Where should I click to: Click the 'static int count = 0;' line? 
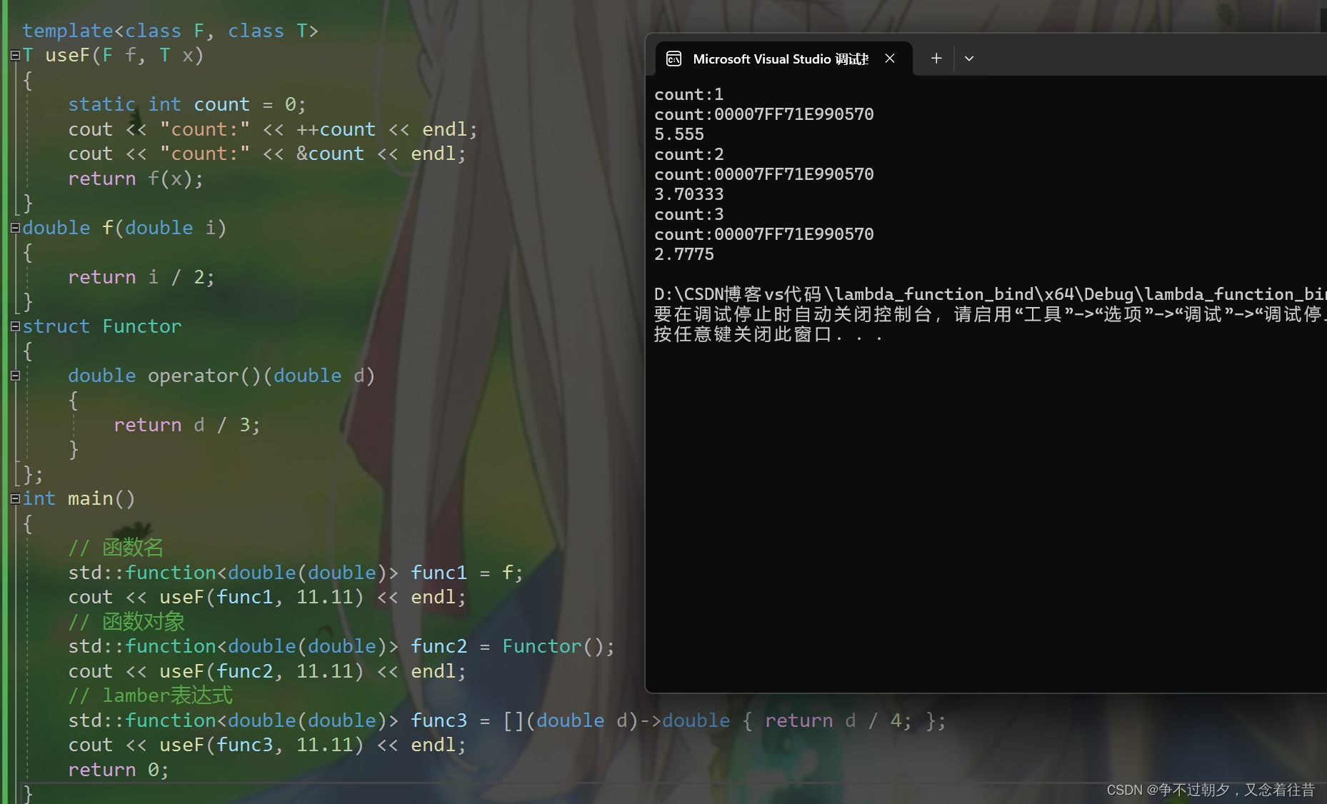click(187, 104)
